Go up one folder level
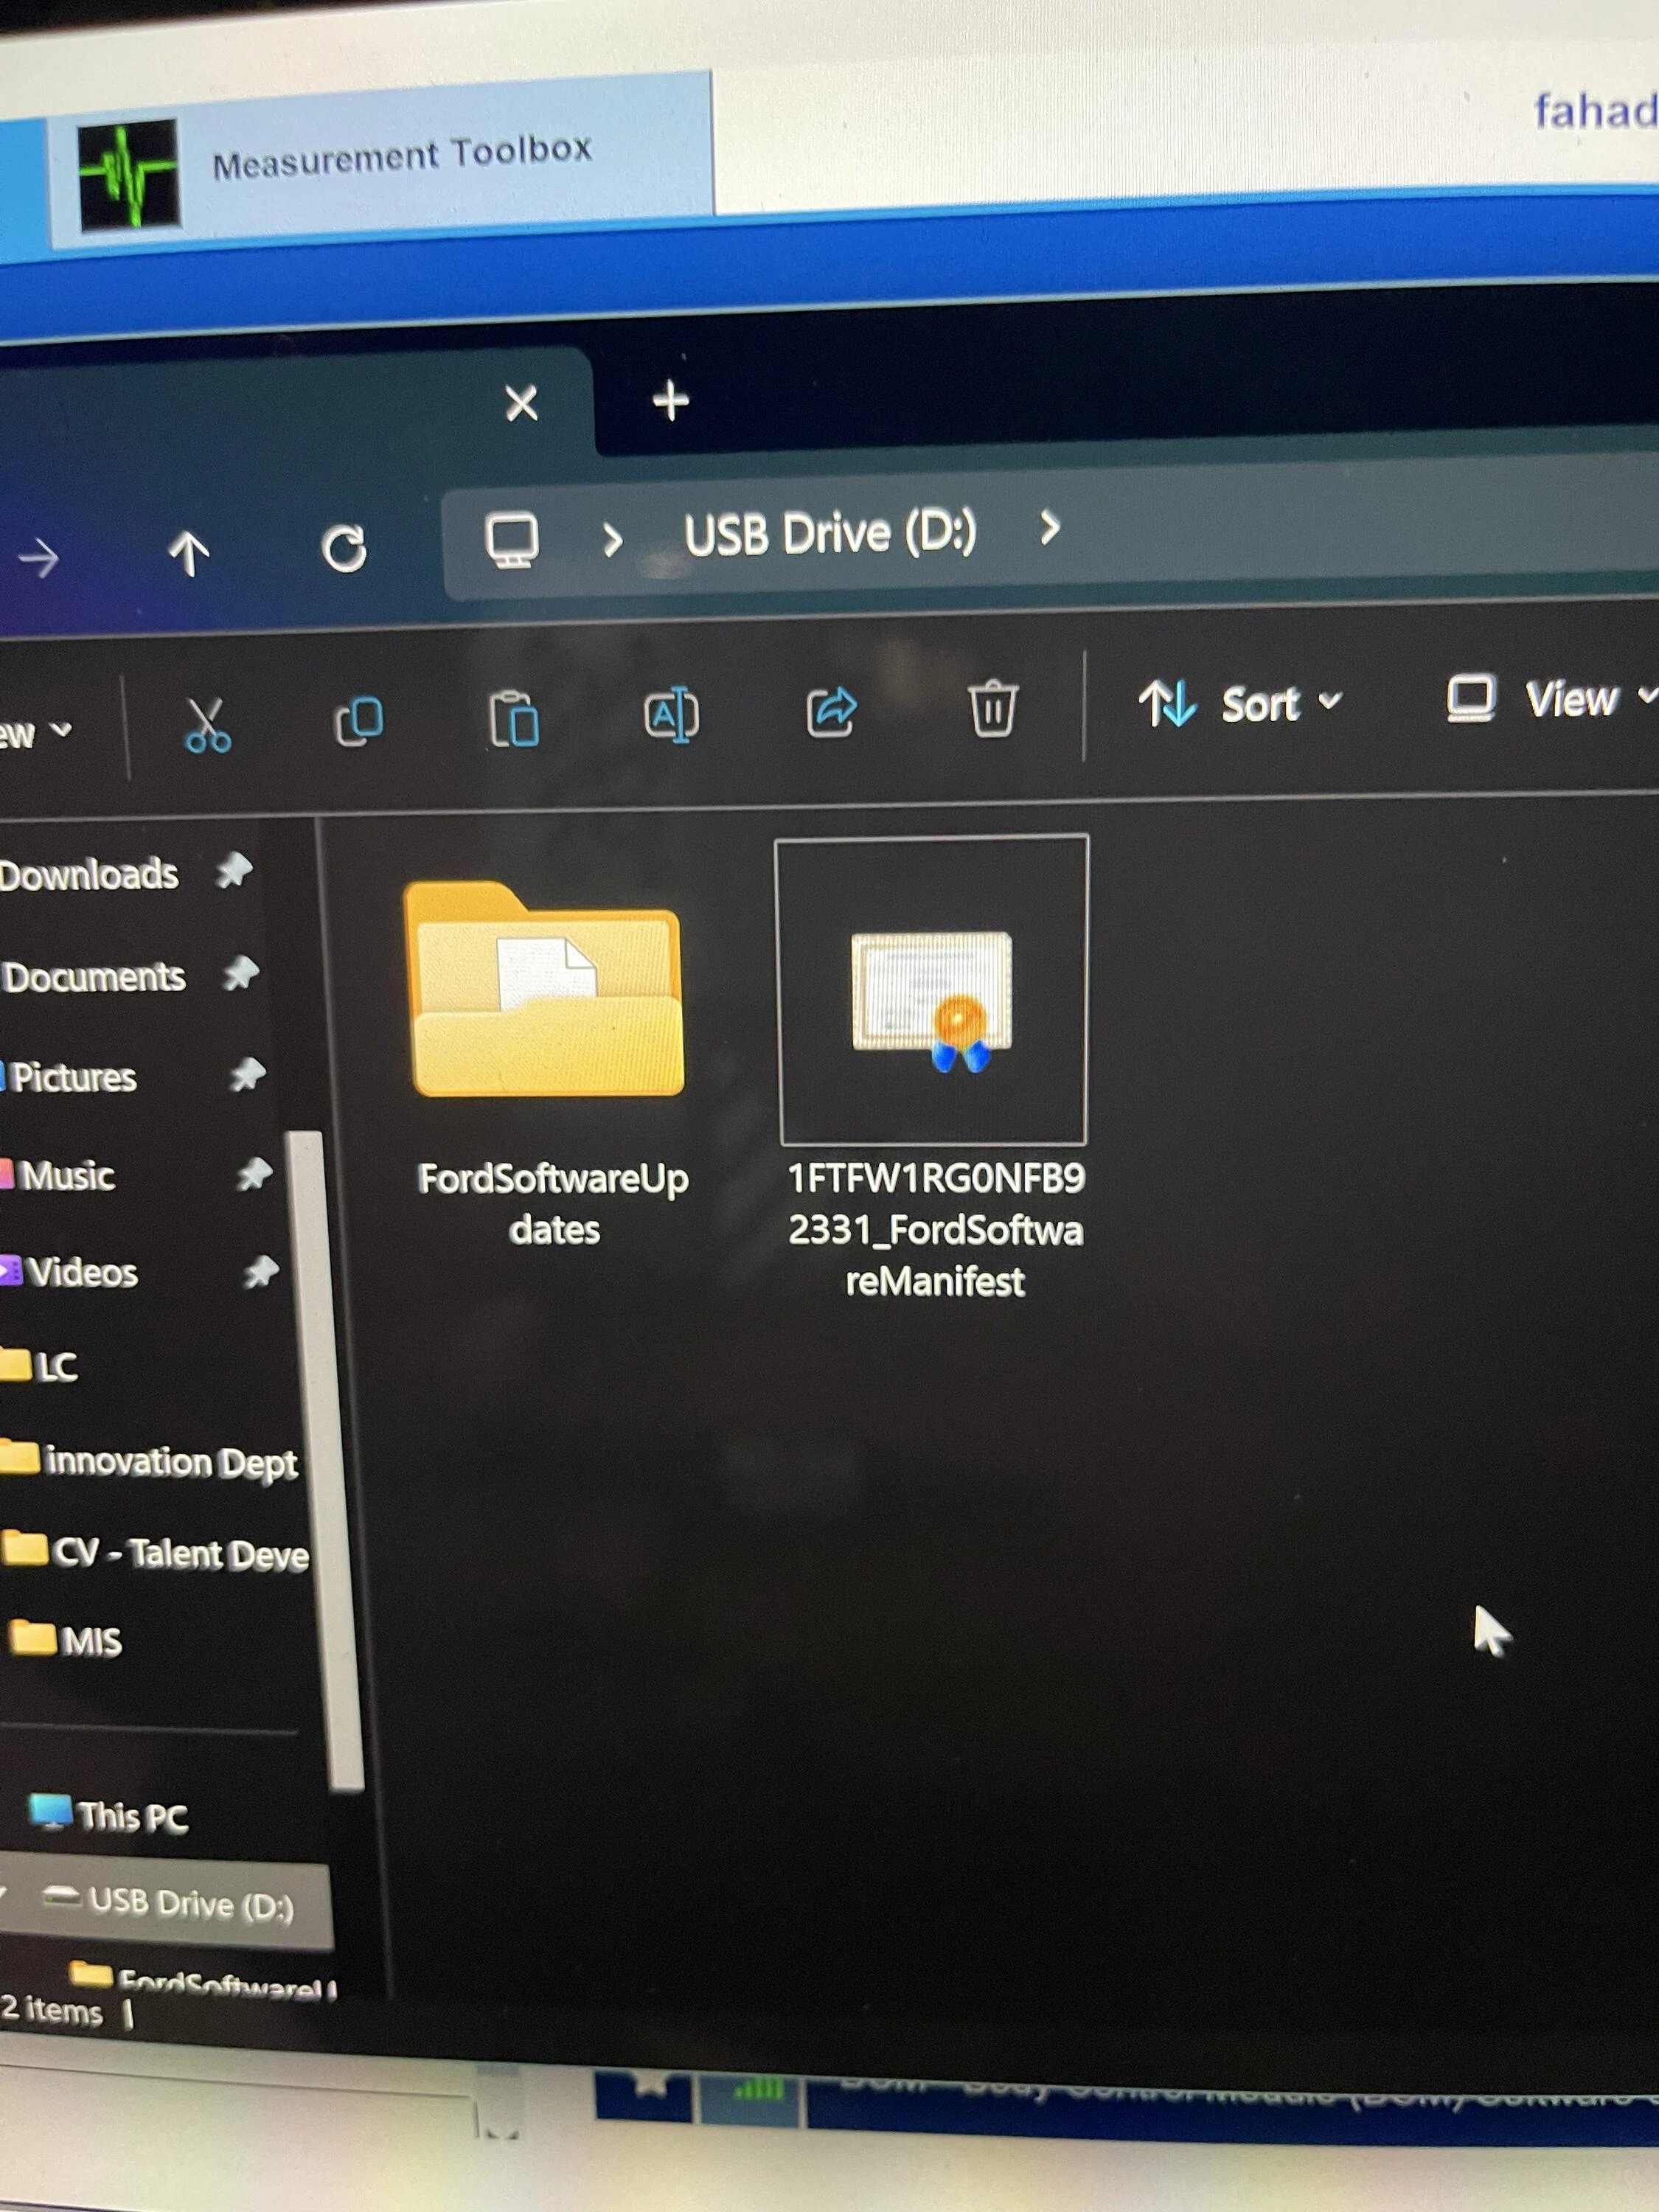This screenshot has width=1659, height=2212. [x=189, y=553]
